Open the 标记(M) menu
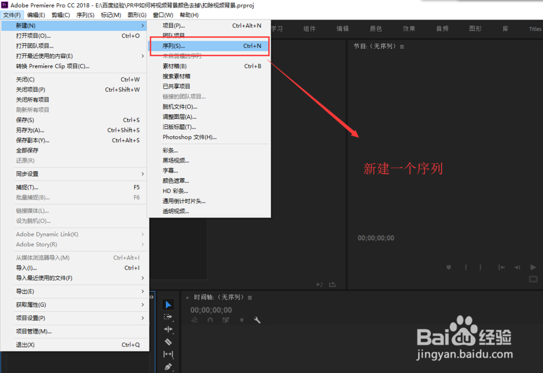Screen dimensions: 543x373 click(x=111, y=15)
